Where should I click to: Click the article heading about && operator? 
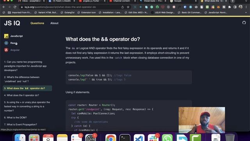tap(103, 39)
